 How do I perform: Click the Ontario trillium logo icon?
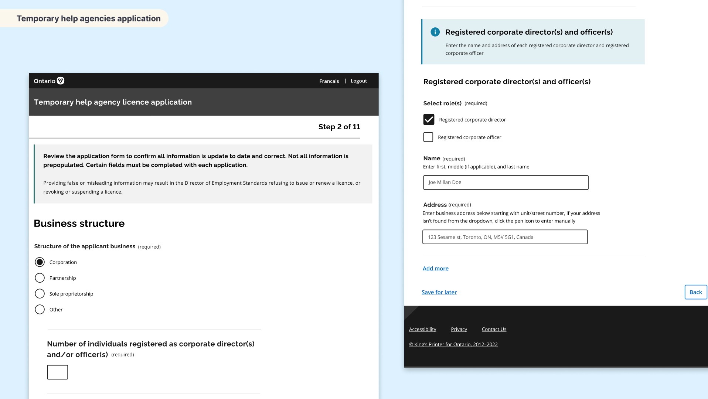[61, 81]
